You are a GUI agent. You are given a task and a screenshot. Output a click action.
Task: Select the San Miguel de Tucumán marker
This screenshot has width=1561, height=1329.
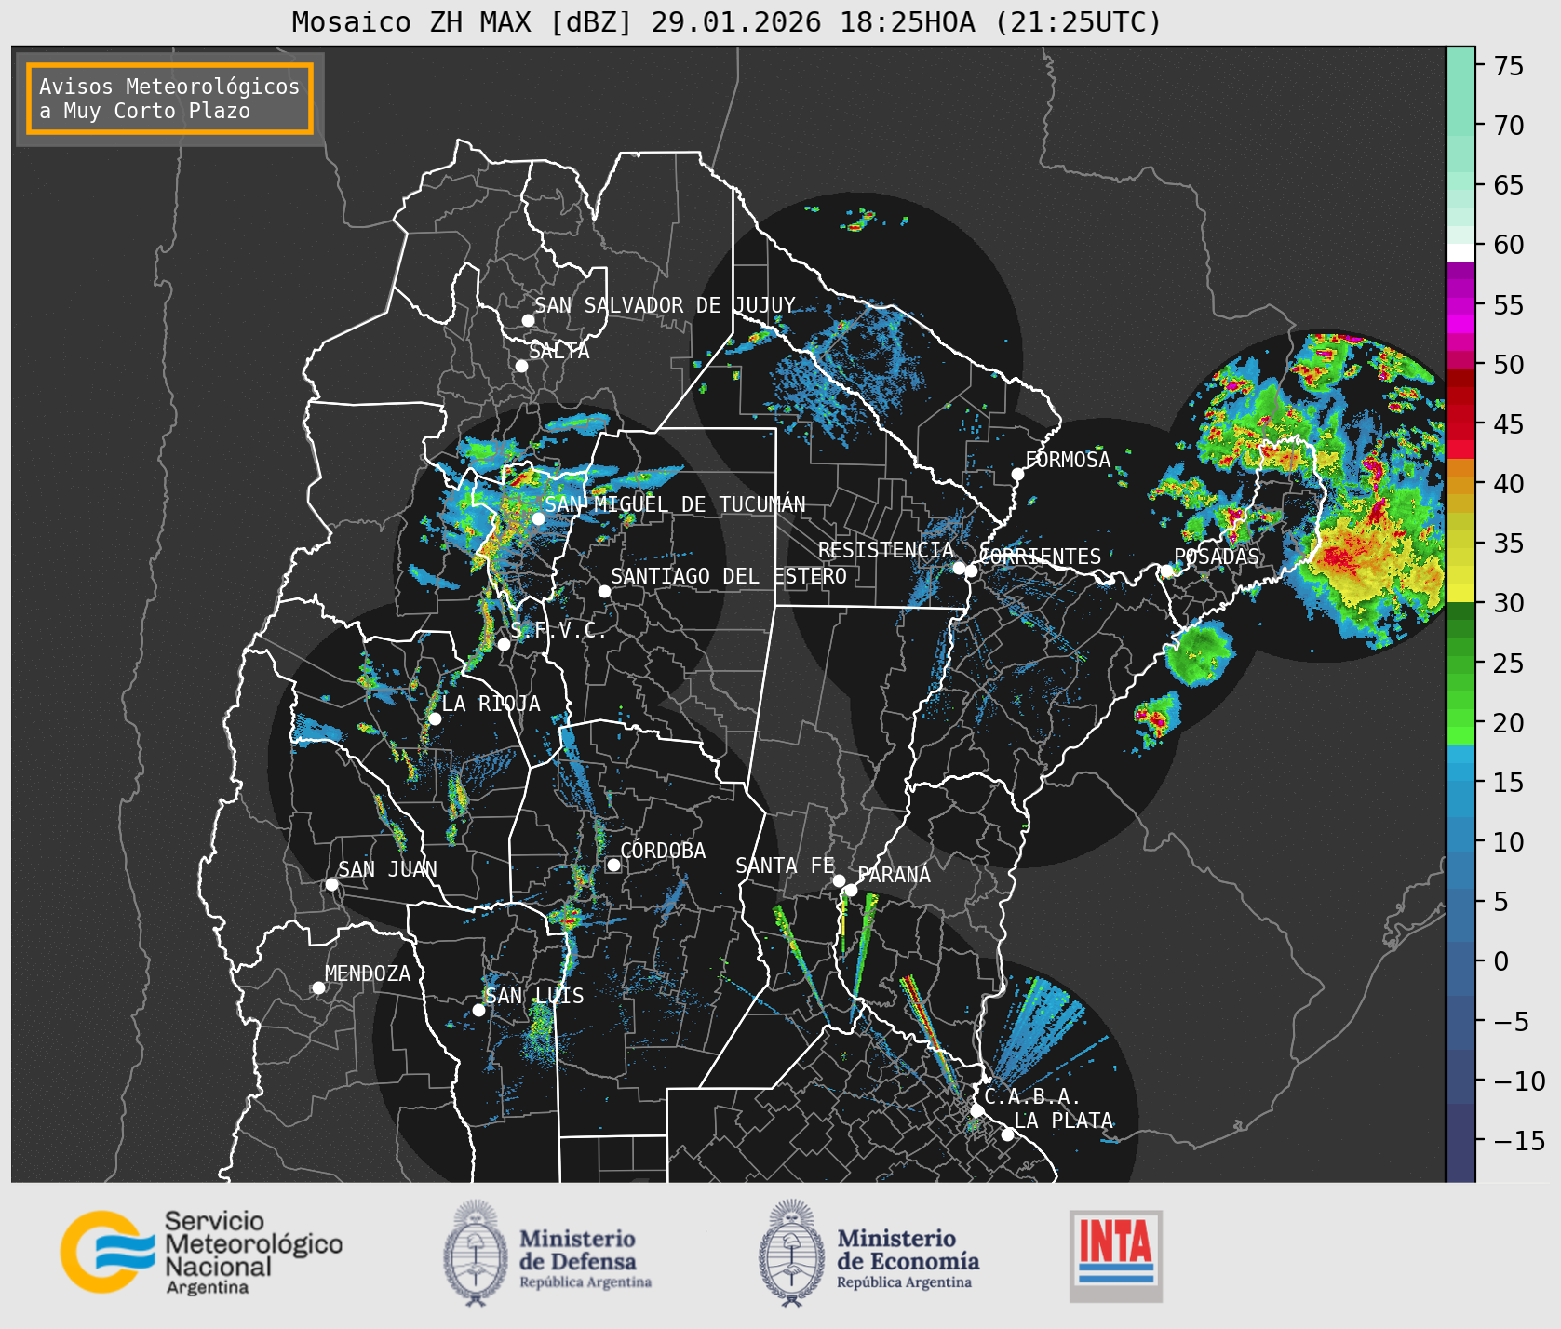pyautogui.click(x=538, y=518)
